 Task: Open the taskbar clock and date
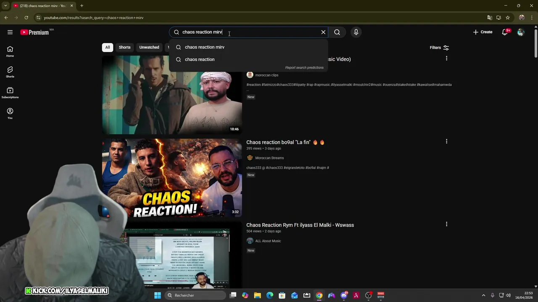coord(524,295)
